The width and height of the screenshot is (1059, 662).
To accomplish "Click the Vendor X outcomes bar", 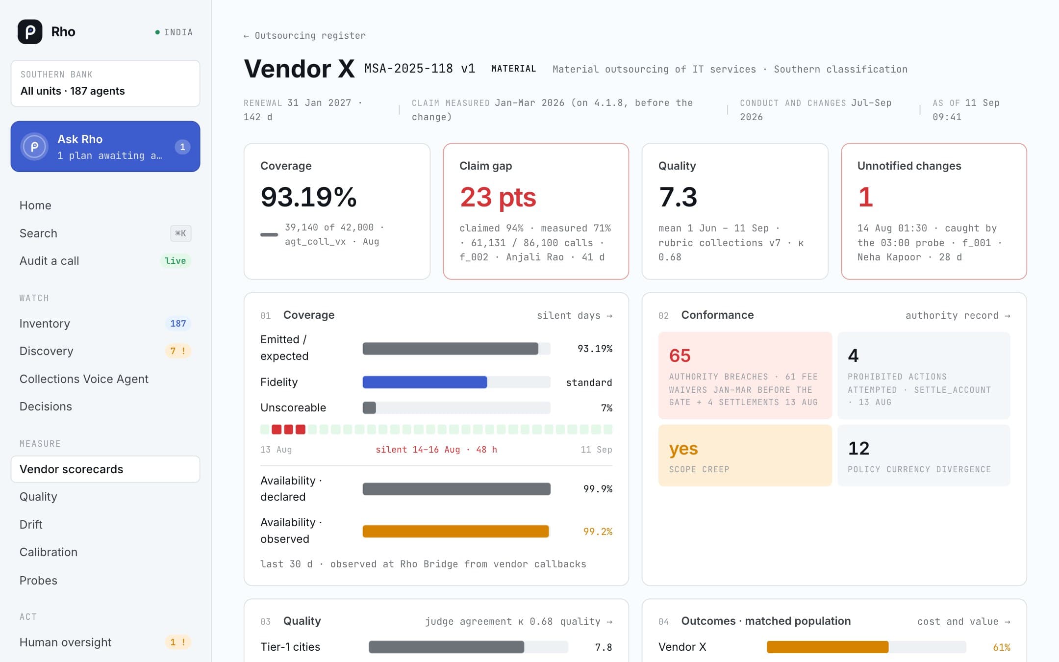I will (866, 647).
